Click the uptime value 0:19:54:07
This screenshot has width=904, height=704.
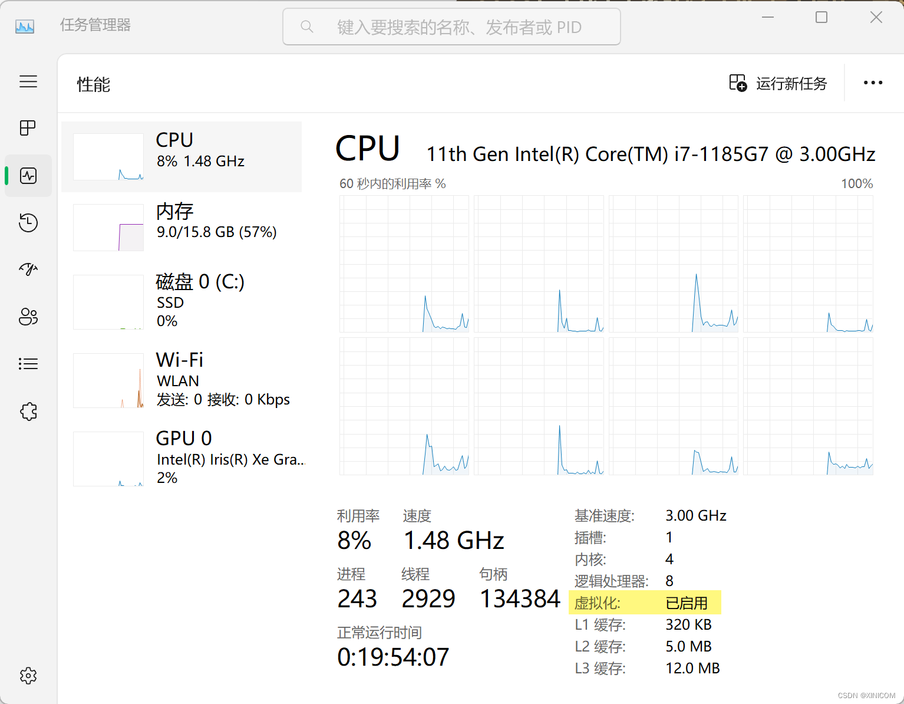coord(393,657)
